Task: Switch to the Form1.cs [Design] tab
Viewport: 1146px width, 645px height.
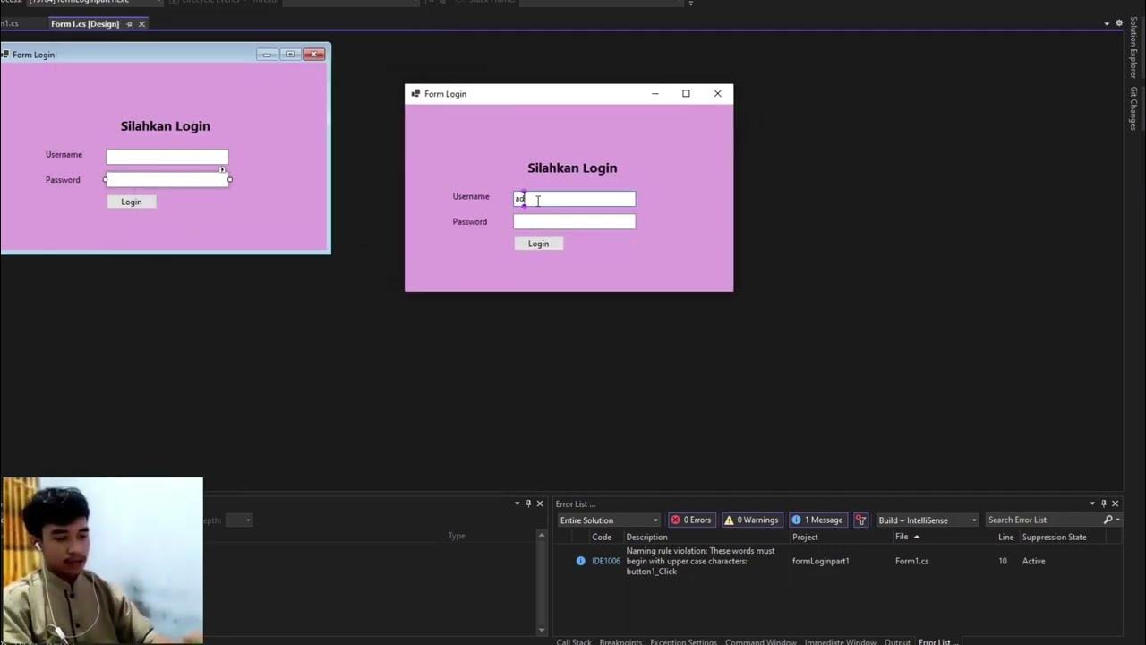Action: pyautogui.click(x=85, y=23)
